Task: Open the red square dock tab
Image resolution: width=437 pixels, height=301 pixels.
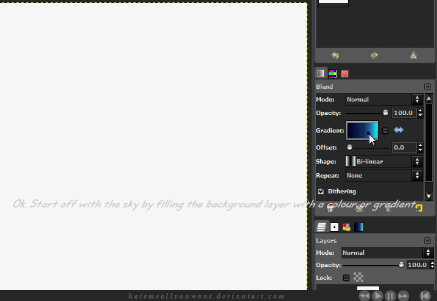Action: (344, 74)
